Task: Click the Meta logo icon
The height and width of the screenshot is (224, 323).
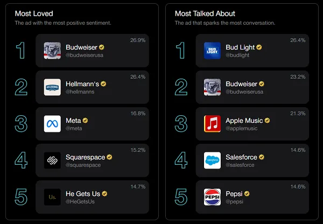Action: click(52, 124)
